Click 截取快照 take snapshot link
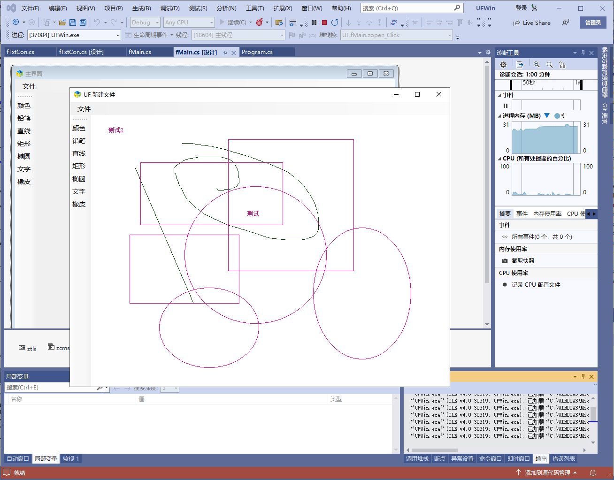 coord(523,261)
